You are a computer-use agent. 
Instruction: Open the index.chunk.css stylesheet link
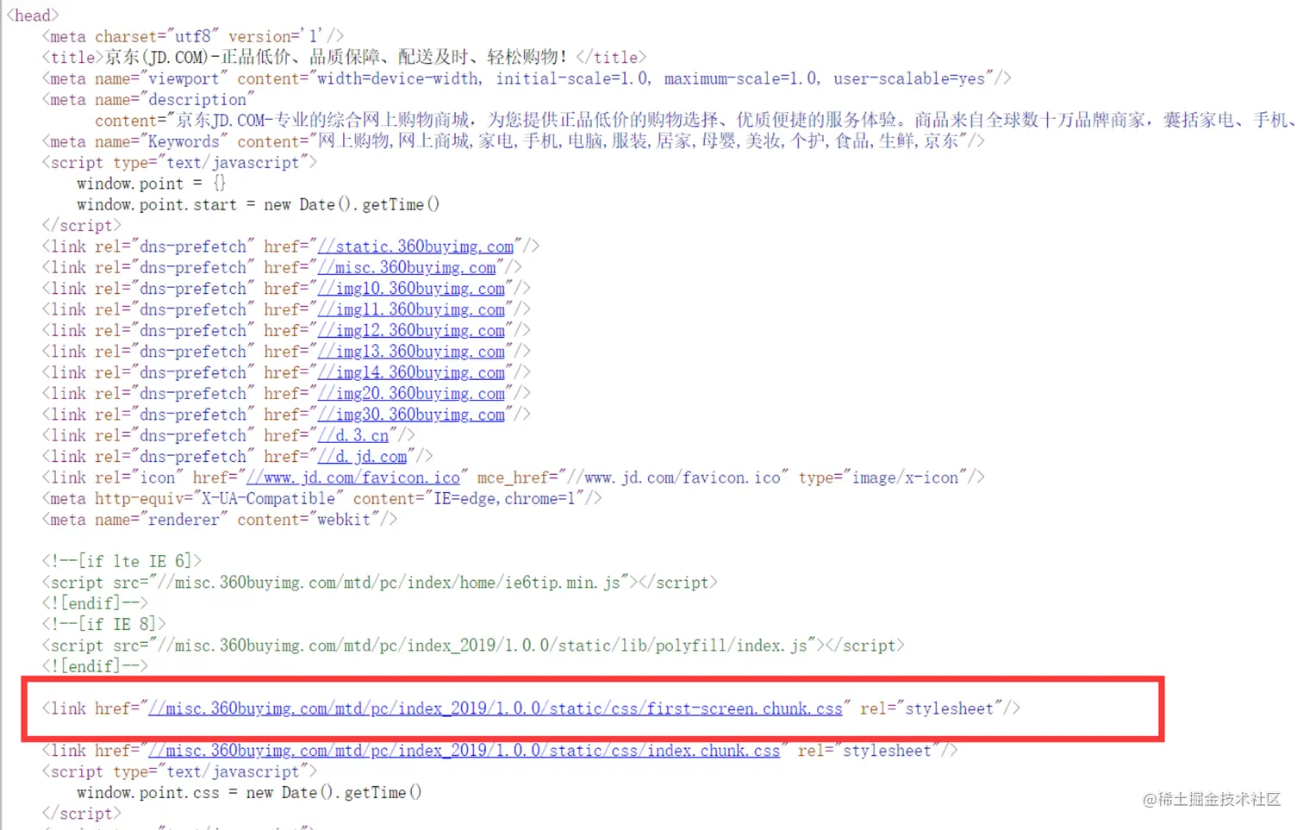(x=464, y=751)
